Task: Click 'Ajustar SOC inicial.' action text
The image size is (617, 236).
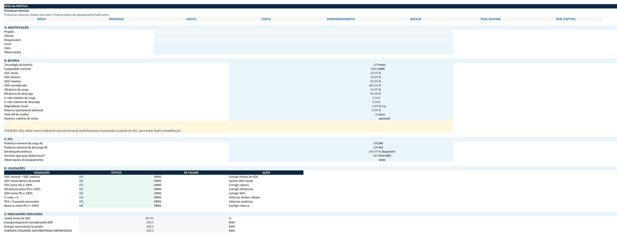Action: click(x=241, y=181)
